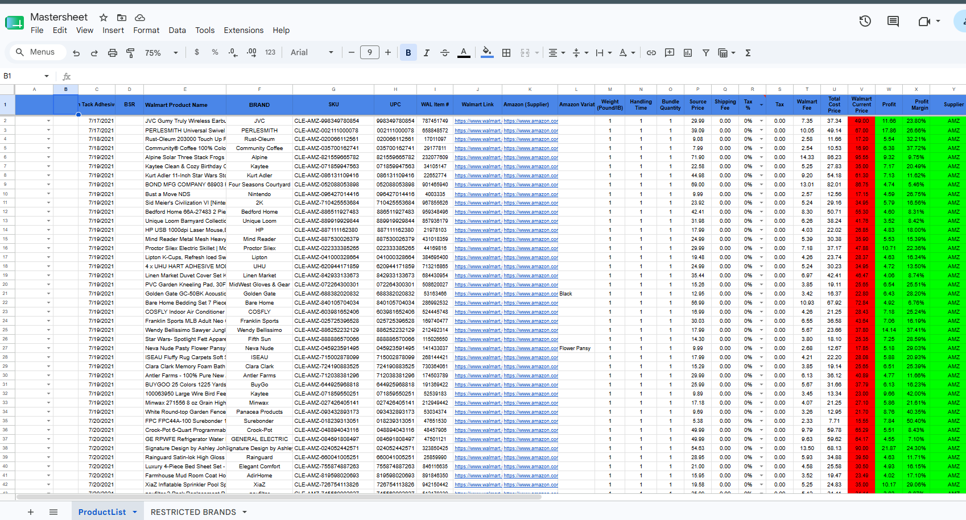This screenshot has height=520, width=966.
Task: Format selection as currency
Action: 197,52
